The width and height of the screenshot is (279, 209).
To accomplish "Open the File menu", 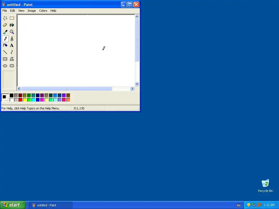I will click(x=5, y=11).
